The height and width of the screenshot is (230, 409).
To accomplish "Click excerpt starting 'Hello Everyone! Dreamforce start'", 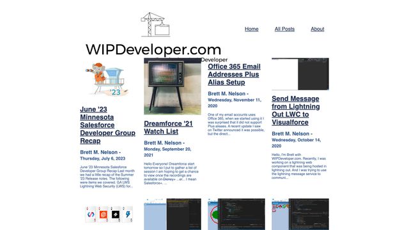I will coord(171,173).
